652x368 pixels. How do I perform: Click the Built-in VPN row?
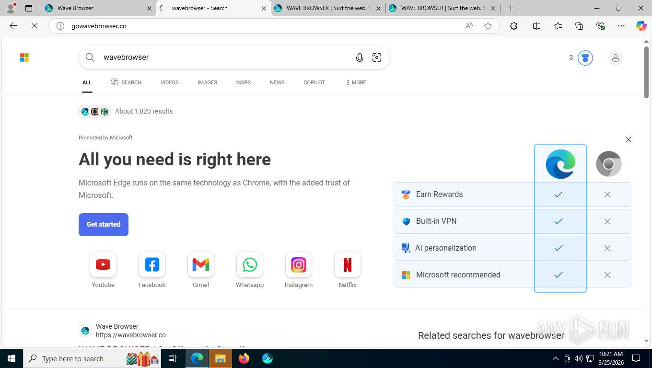coord(512,221)
